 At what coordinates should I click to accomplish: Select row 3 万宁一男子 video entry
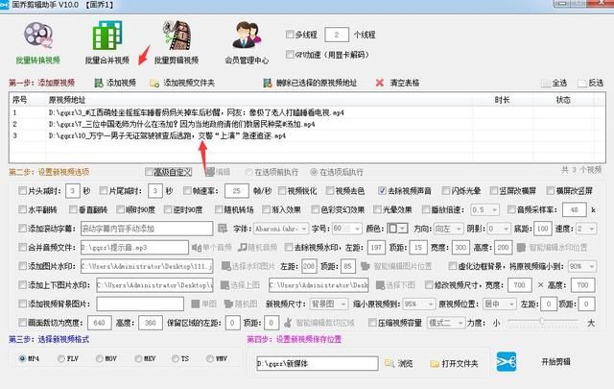[307, 135]
